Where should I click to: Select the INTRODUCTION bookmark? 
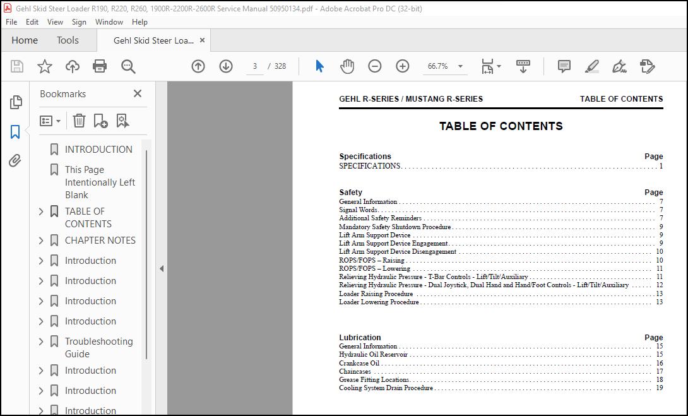click(98, 150)
